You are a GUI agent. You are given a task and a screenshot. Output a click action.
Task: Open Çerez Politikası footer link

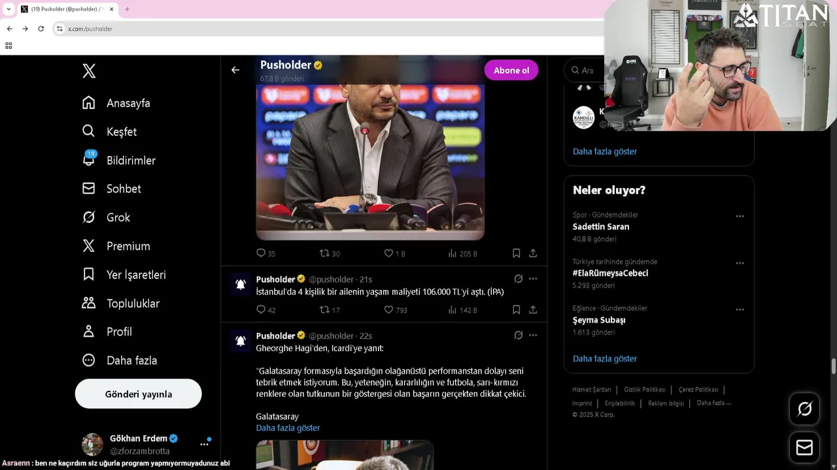698,390
